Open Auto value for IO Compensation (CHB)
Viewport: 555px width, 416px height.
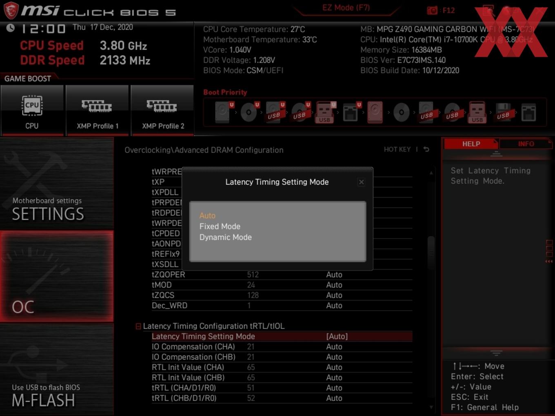tap(334, 357)
